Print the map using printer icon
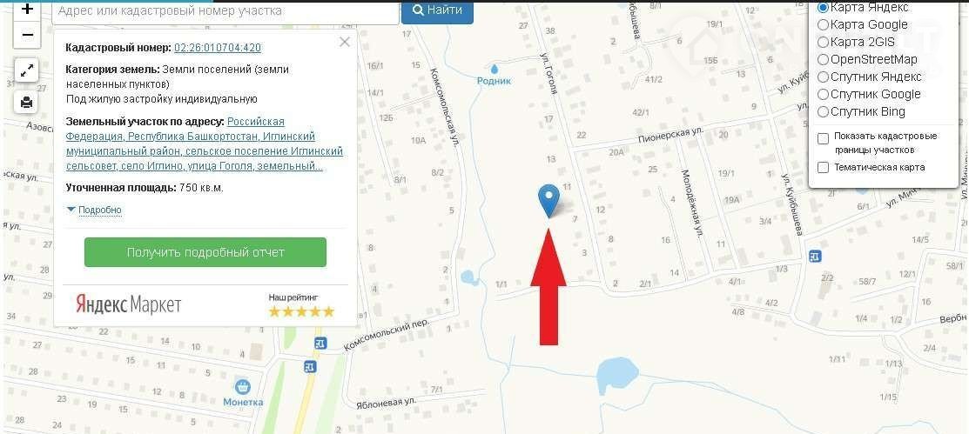 [x=27, y=102]
